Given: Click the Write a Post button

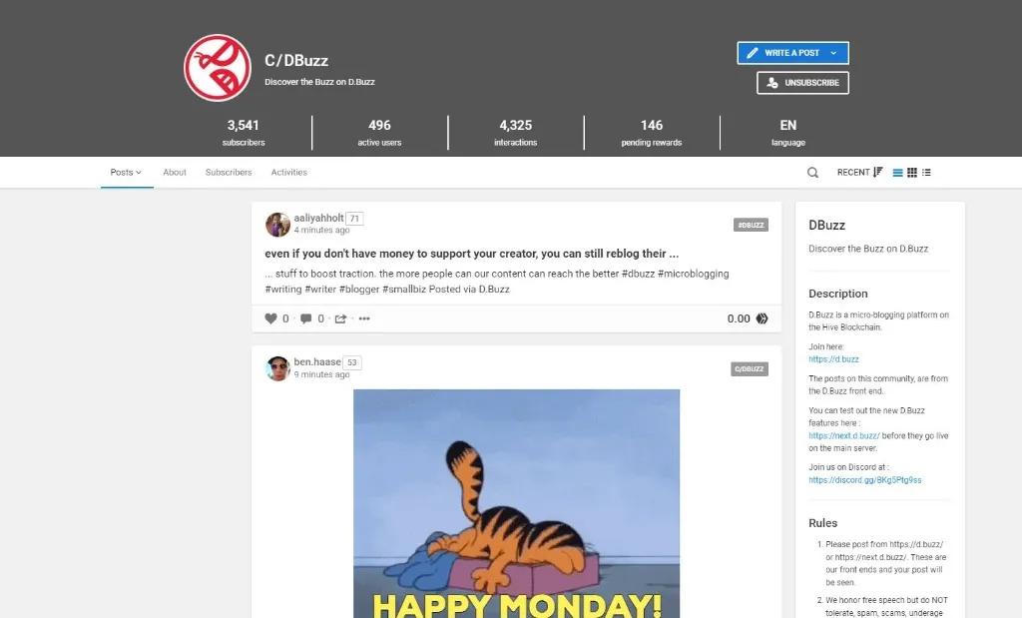Looking at the screenshot, I should pos(792,53).
